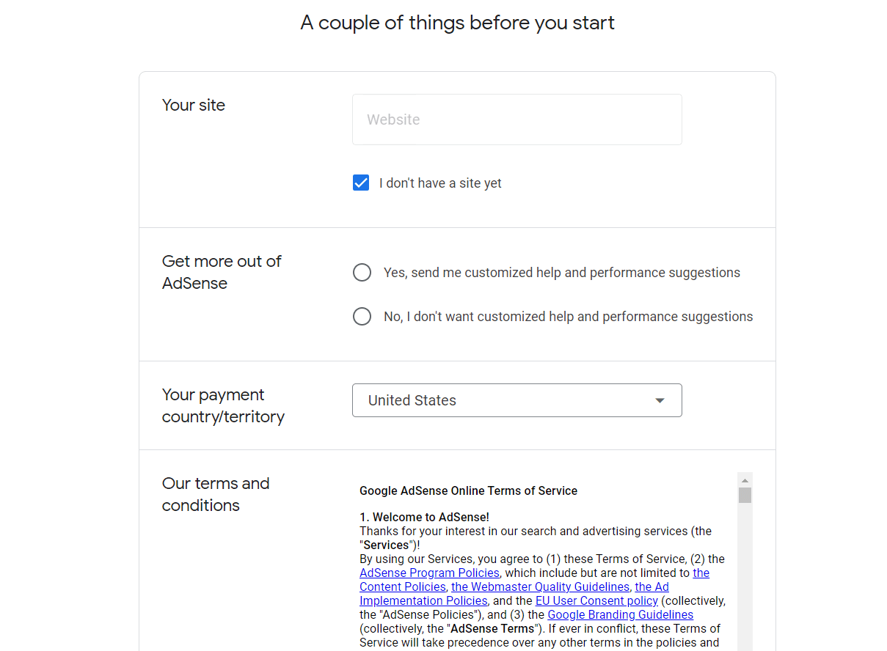Open the Content Policies link

pos(402,586)
